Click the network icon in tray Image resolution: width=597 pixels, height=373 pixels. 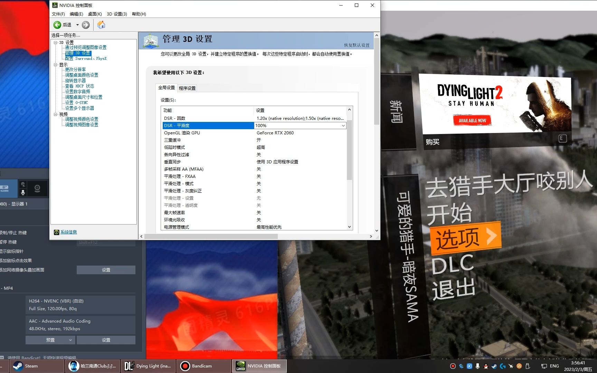pyautogui.click(x=544, y=366)
